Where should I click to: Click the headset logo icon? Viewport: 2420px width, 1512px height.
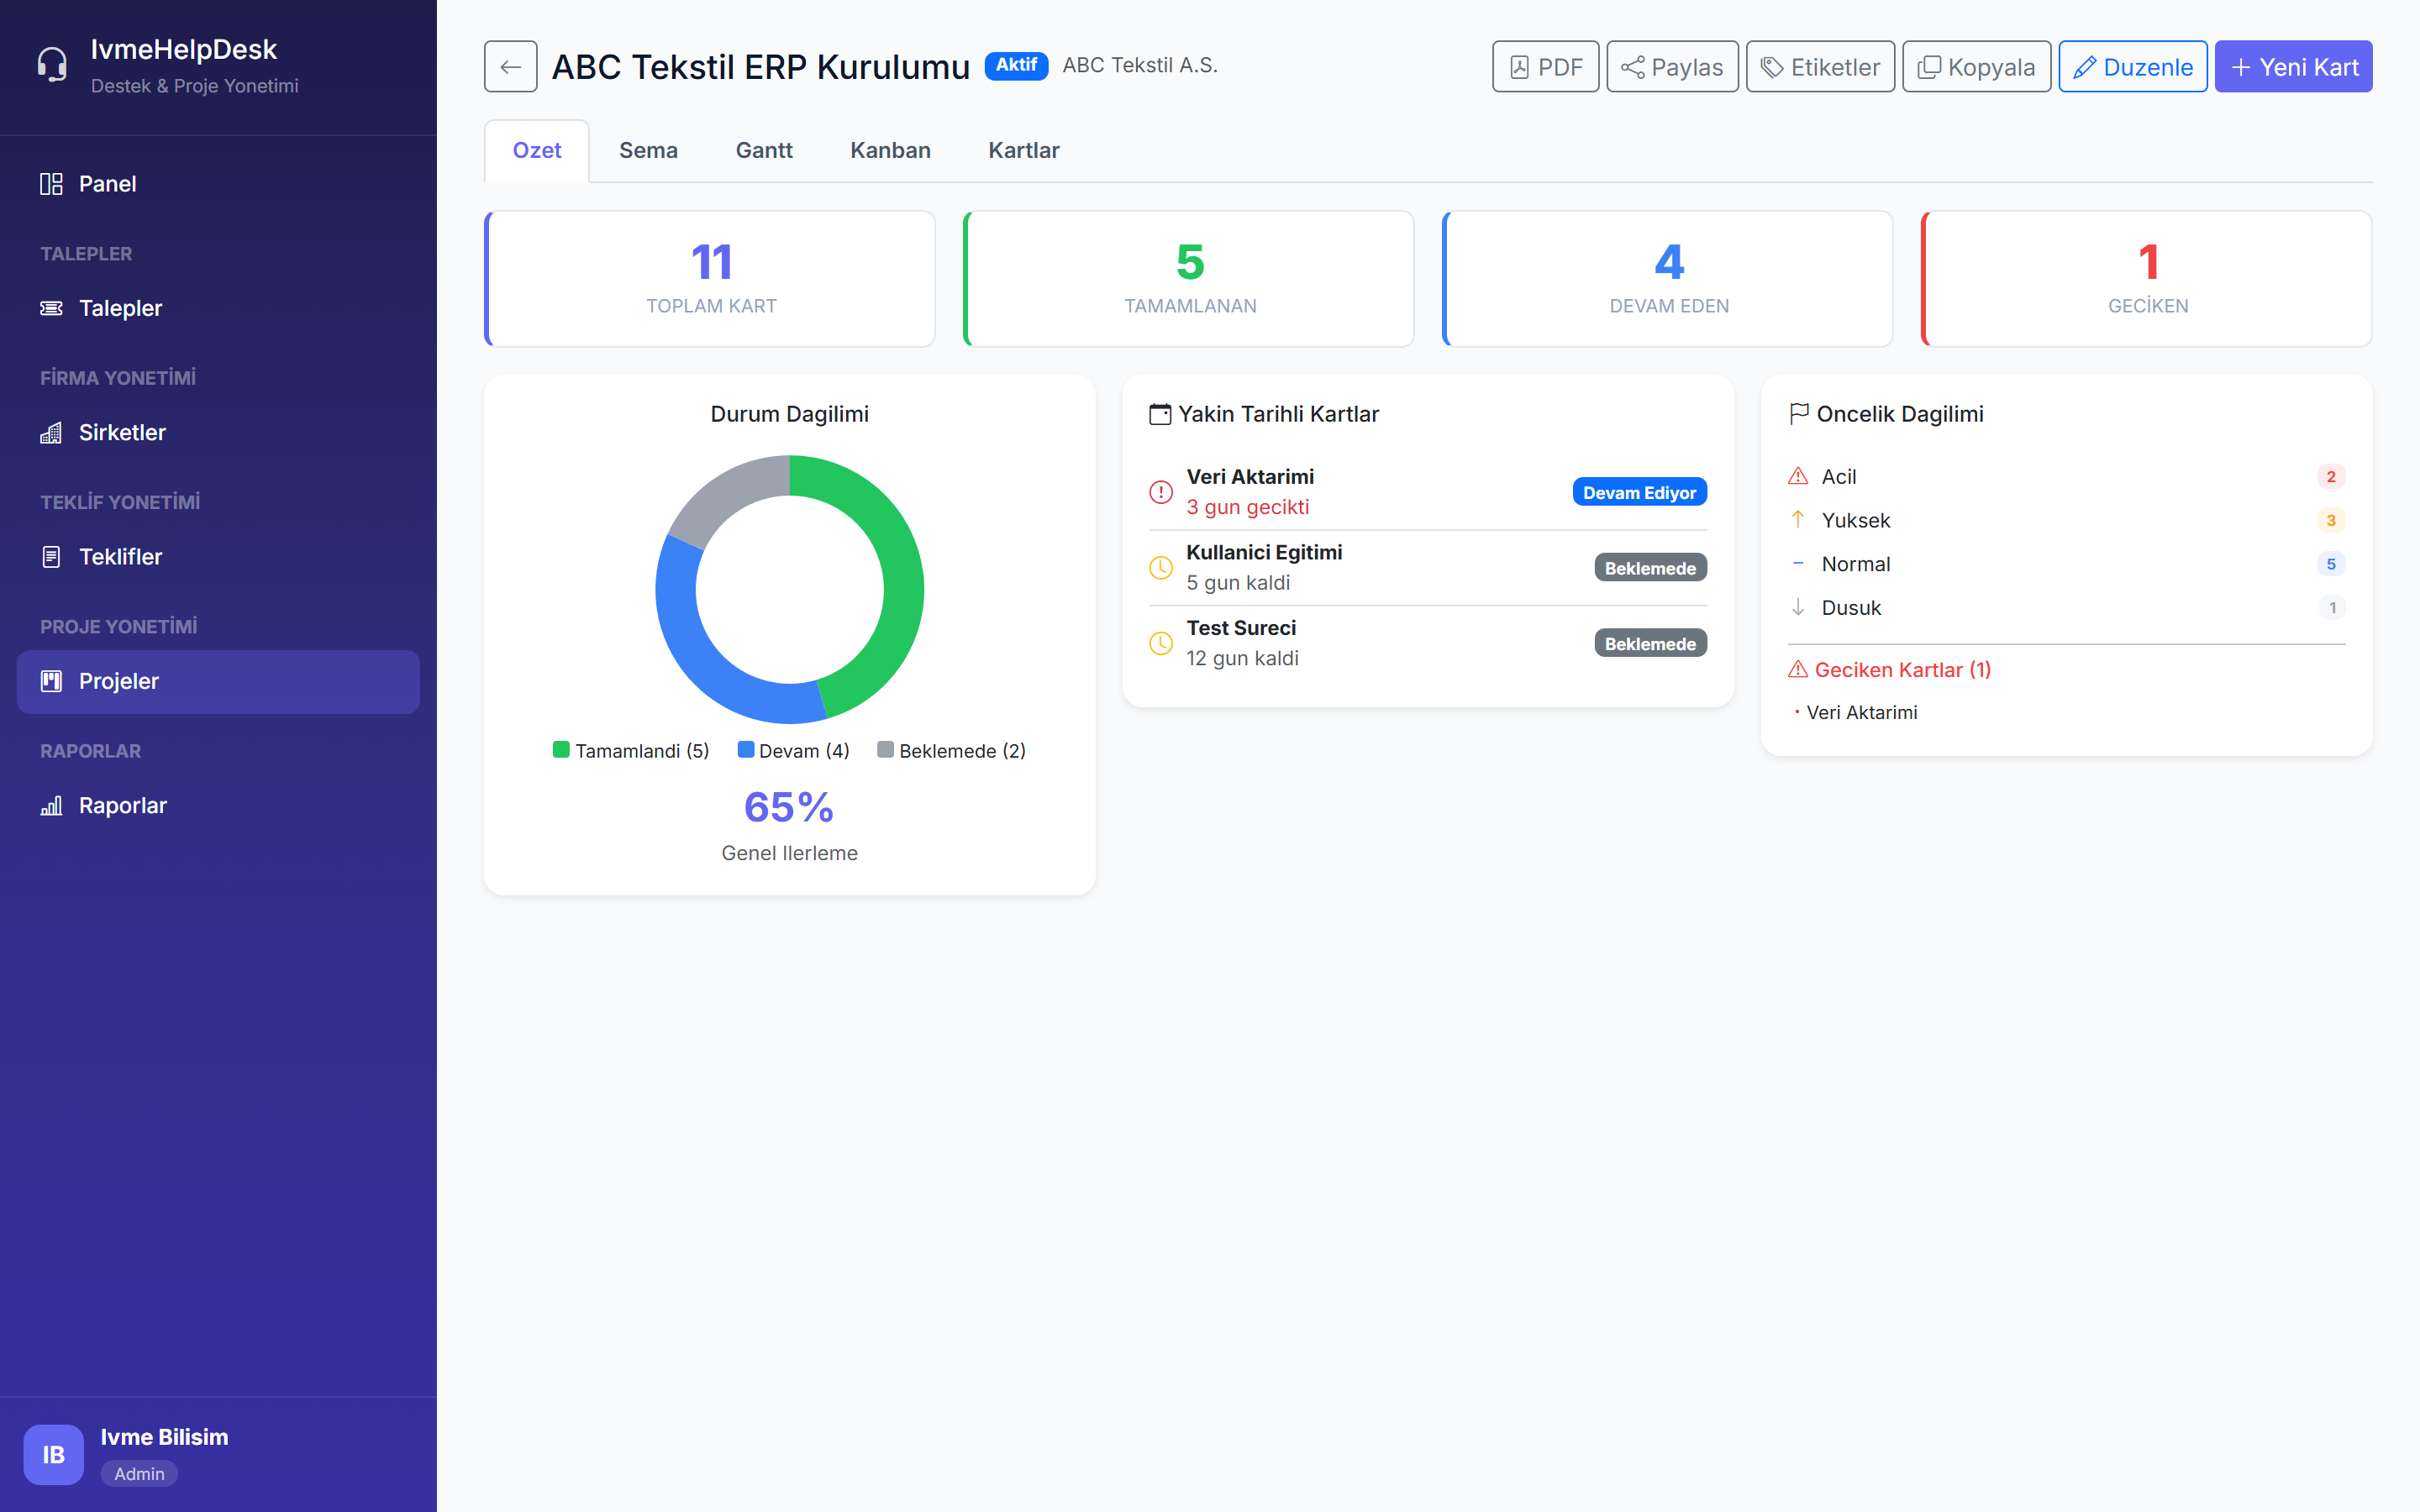52,65
